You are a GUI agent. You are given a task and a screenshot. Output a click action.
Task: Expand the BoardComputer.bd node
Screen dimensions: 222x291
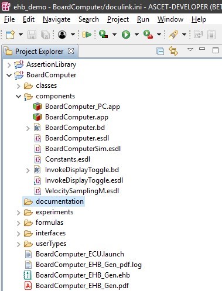pyautogui.click(x=28, y=128)
